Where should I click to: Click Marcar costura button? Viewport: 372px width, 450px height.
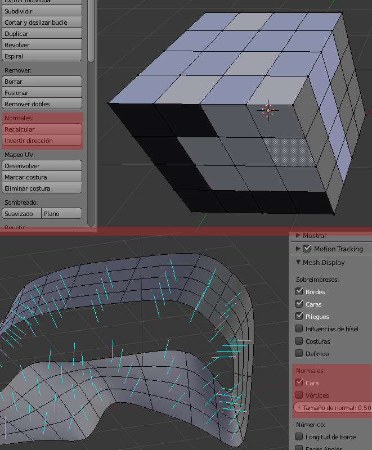coord(42,177)
